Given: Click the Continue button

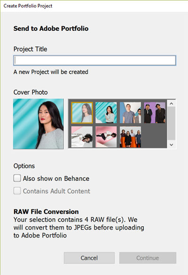Looking at the screenshot, I should tap(148, 258).
